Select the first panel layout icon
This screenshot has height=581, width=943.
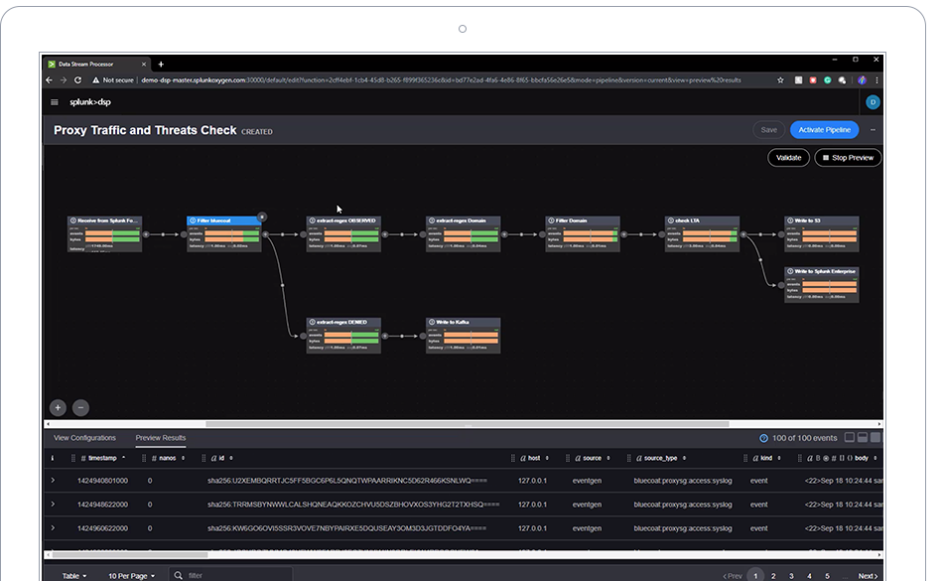point(849,437)
